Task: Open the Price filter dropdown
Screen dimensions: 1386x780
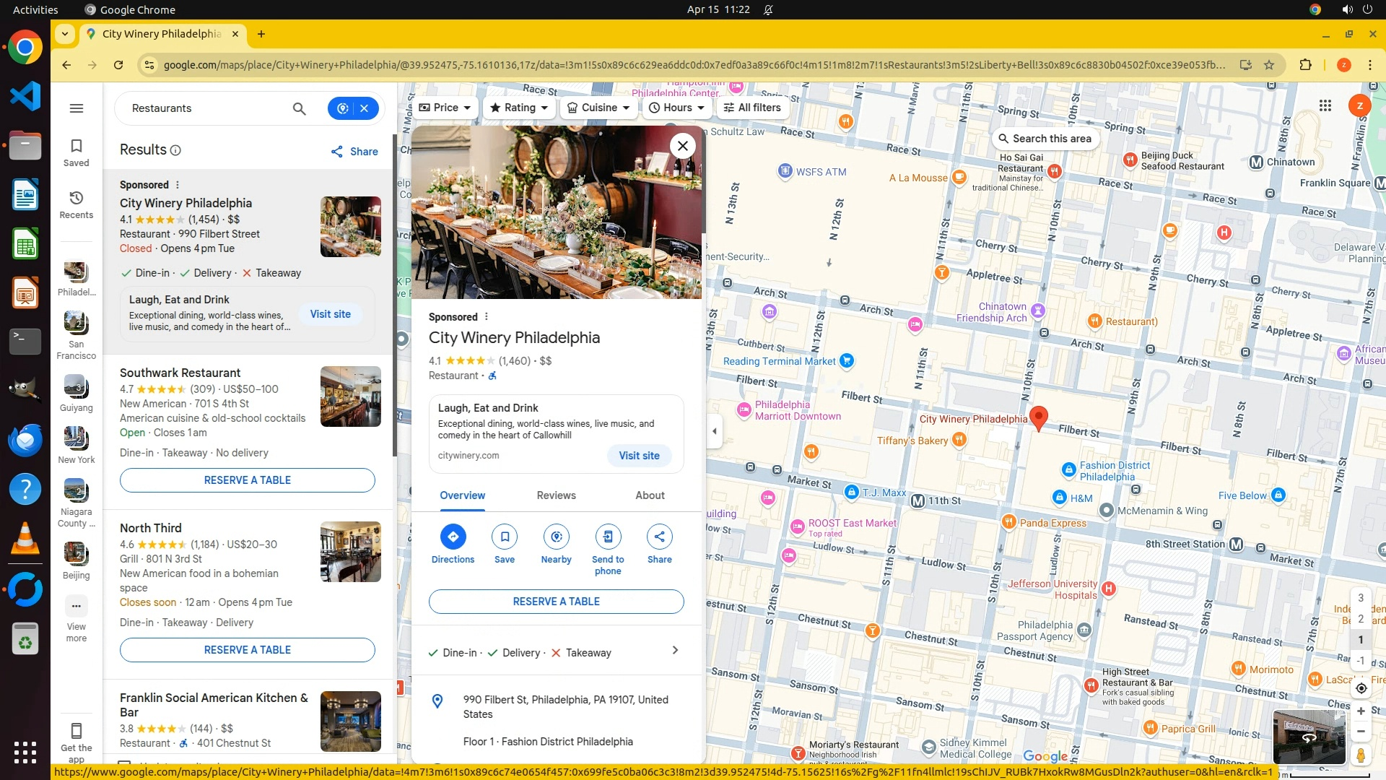Action: pyautogui.click(x=445, y=108)
